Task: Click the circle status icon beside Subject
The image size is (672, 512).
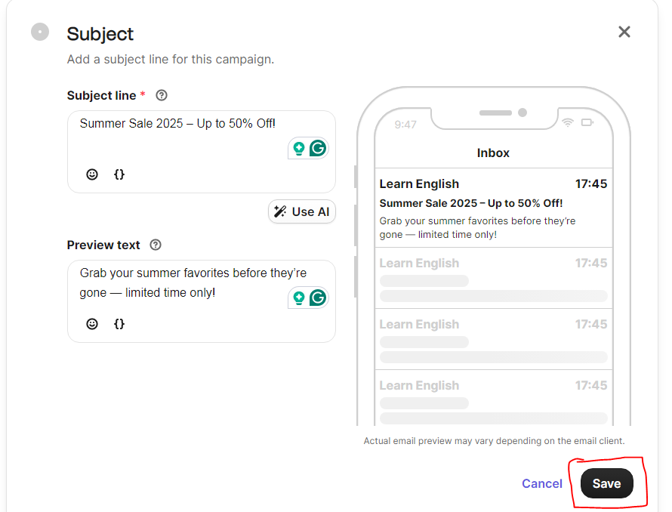Action: (x=40, y=32)
